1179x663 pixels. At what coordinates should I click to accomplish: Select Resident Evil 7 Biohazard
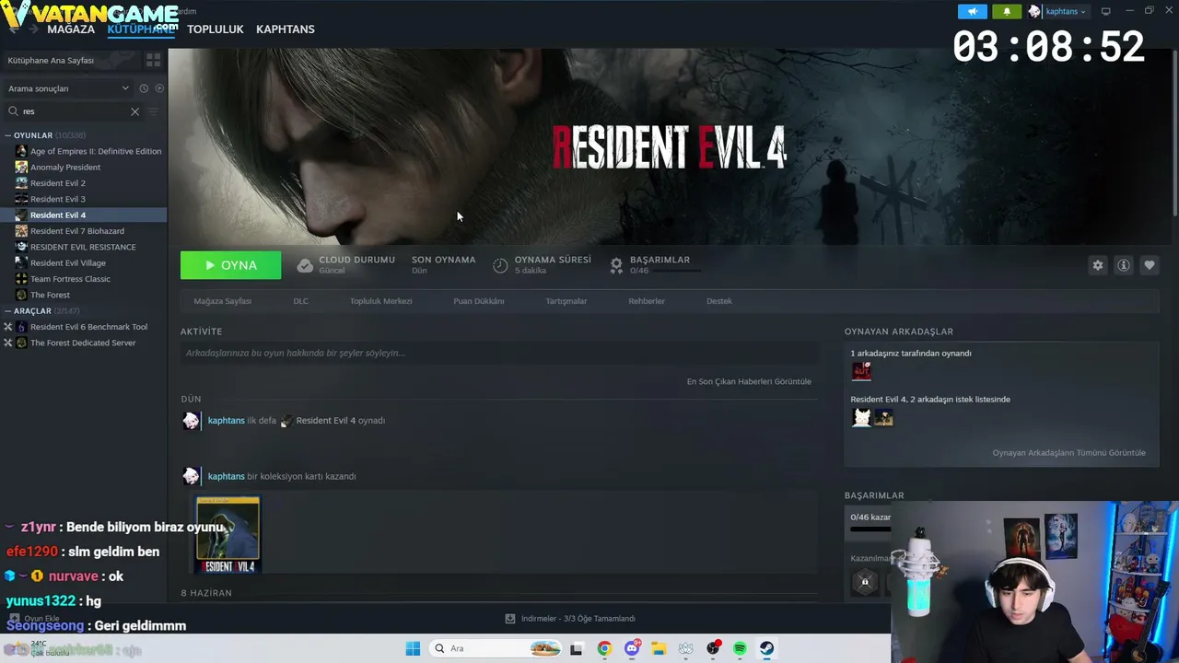pos(77,231)
